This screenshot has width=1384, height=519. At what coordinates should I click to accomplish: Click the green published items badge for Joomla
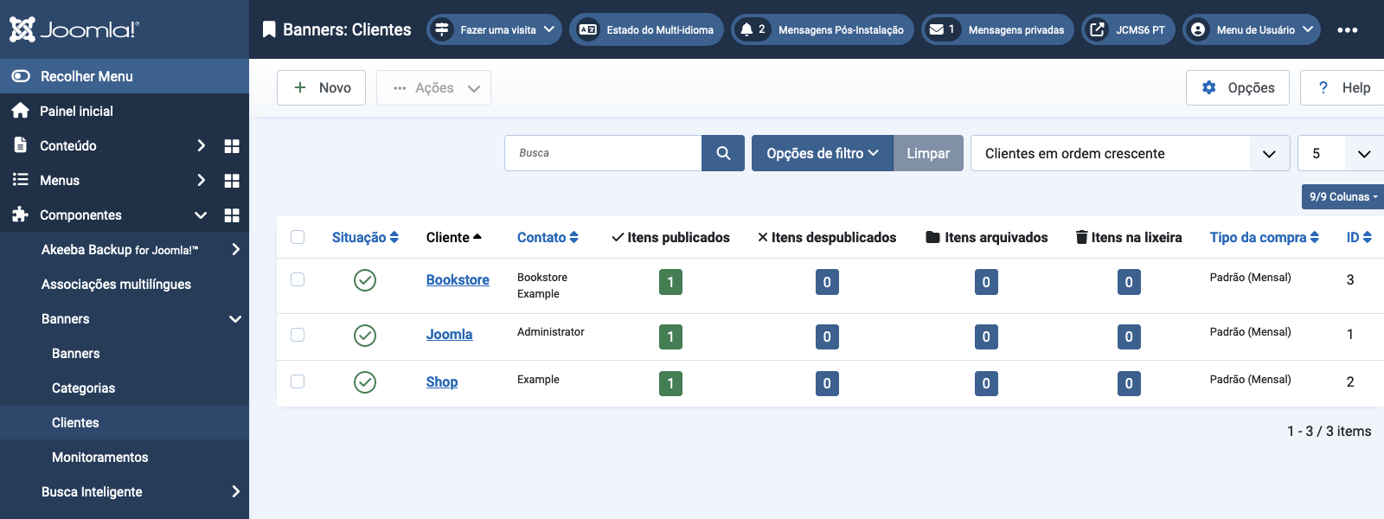click(670, 336)
